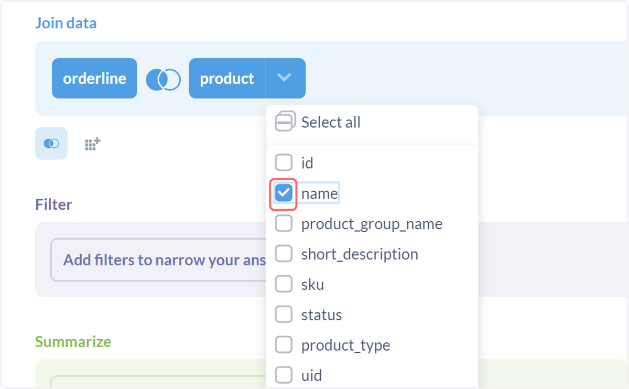Image resolution: width=629 pixels, height=389 pixels.
Task: Click the join type Venn icon
Action: pos(163,79)
